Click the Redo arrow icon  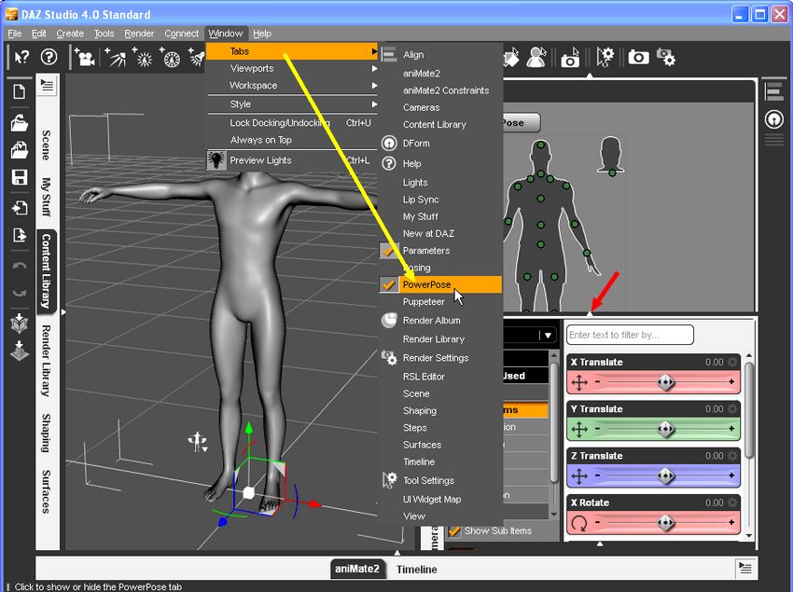20,293
